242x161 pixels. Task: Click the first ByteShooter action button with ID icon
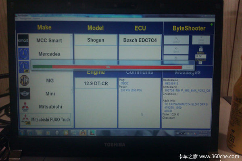click(x=176, y=40)
